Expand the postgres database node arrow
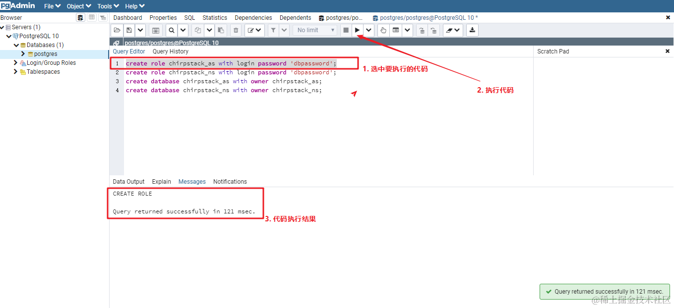 point(23,53)
